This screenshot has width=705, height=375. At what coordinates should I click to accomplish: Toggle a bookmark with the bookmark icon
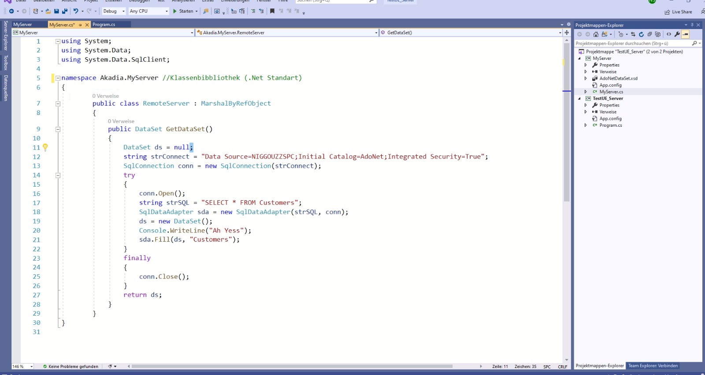272,11
